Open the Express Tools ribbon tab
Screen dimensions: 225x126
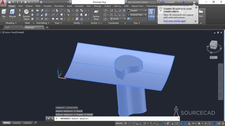point(137,6)
